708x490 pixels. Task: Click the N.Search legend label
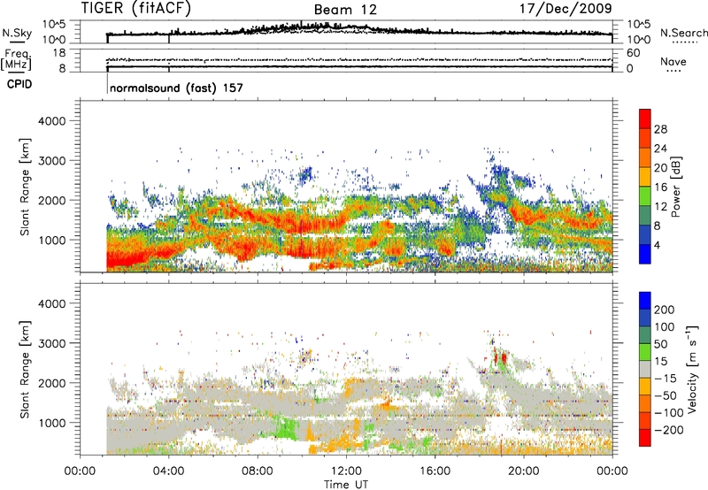(x=683, y=33)
